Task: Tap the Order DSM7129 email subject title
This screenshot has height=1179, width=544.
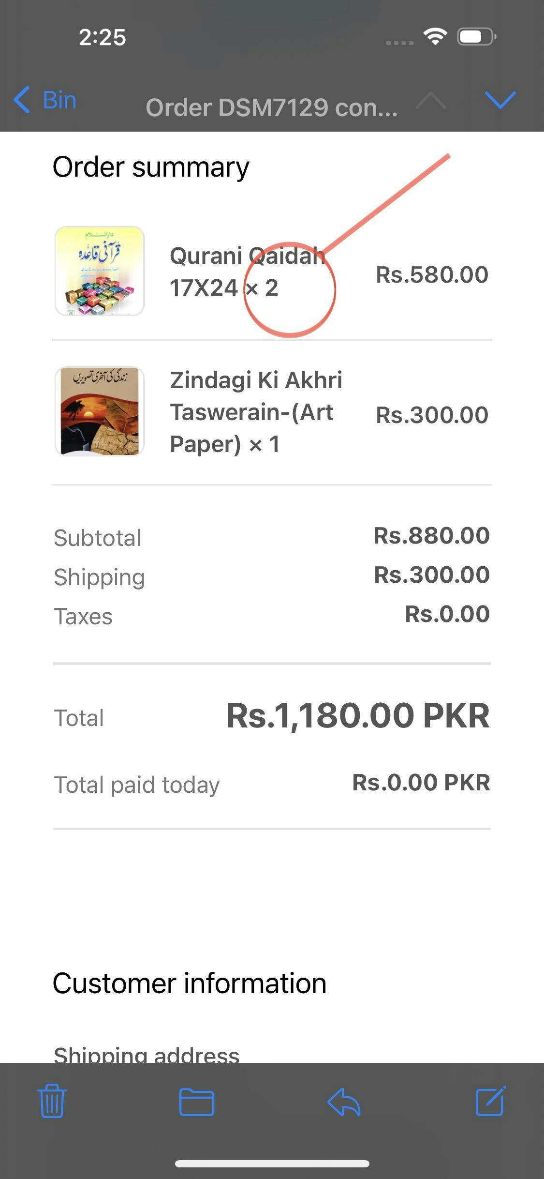Action: coord(271,107)
